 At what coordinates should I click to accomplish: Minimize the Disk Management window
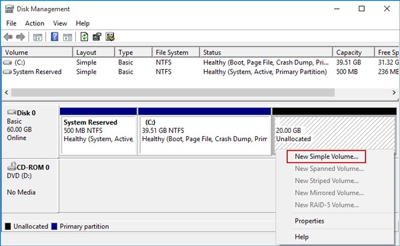tap(337, 9)
